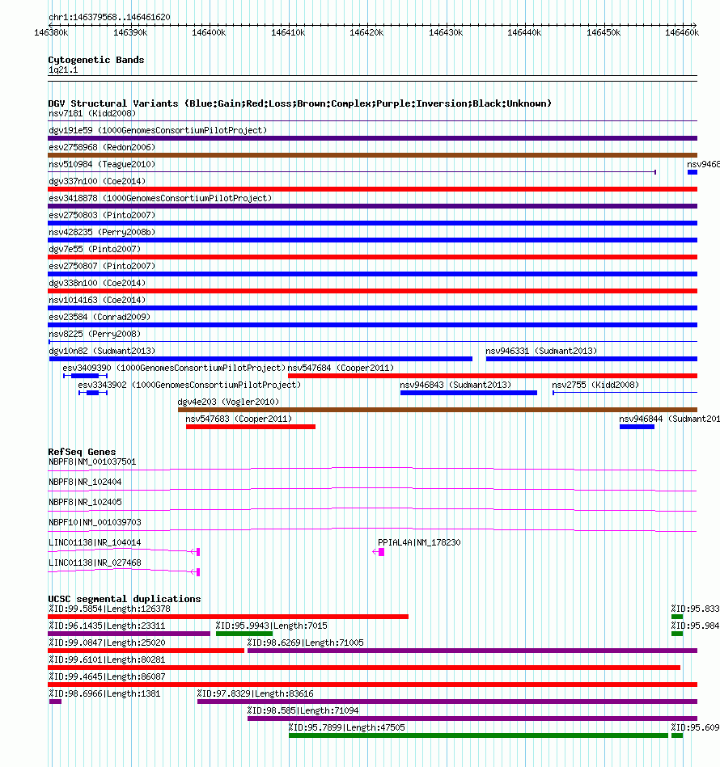Open the nsv510984 (Teague2010) variant label
Viewport: 720px width, 767px height.
(x=102, y=164)
